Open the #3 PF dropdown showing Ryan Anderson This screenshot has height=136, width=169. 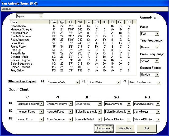[x=59, y=119]
